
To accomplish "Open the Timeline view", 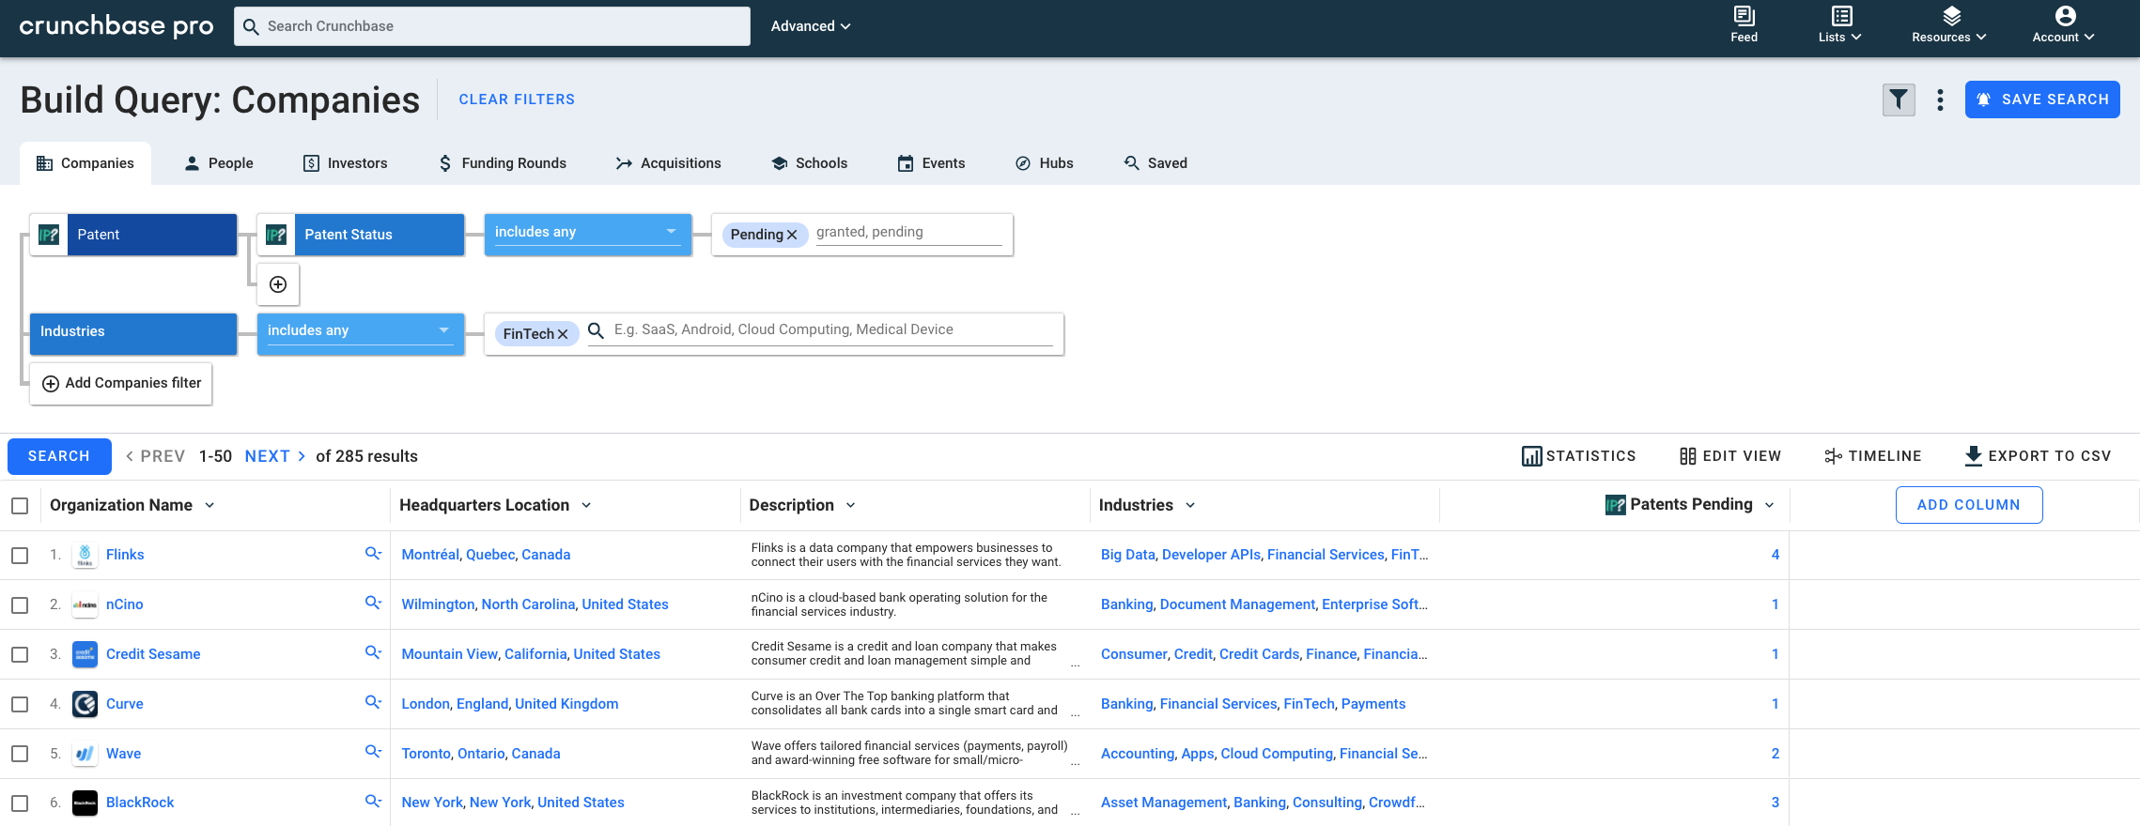I will tap(1872, 456).
